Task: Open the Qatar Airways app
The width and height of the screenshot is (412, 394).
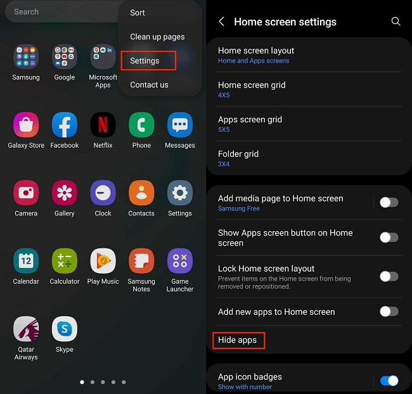Action: click(x=26, y=329)
